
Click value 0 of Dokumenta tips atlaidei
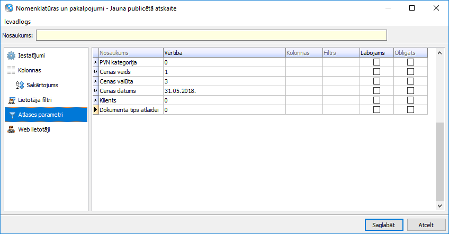pos(224,110)
